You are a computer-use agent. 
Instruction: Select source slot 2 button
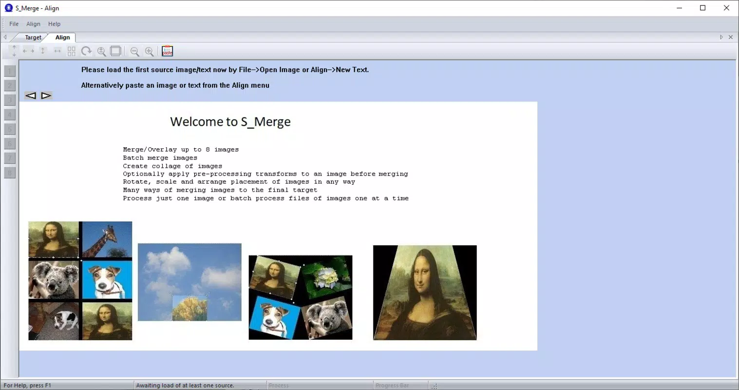click(x=10, y=86)
